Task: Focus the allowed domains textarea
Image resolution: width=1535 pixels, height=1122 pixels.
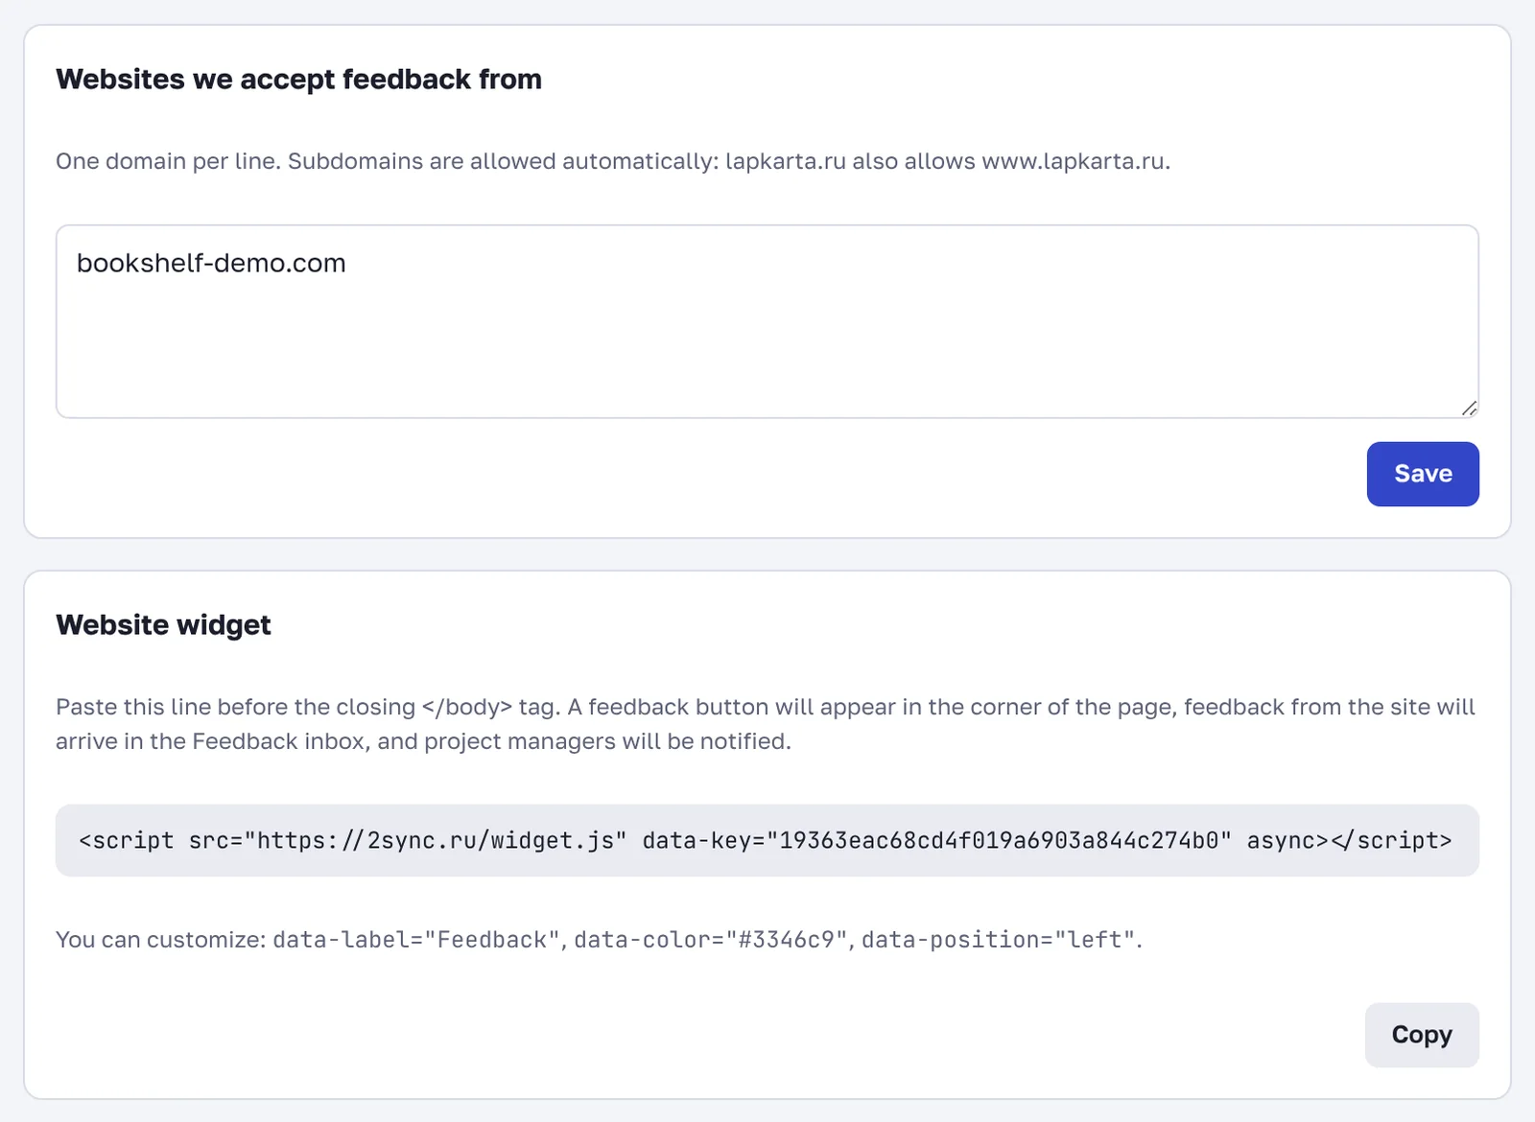Action: [767, 321]
